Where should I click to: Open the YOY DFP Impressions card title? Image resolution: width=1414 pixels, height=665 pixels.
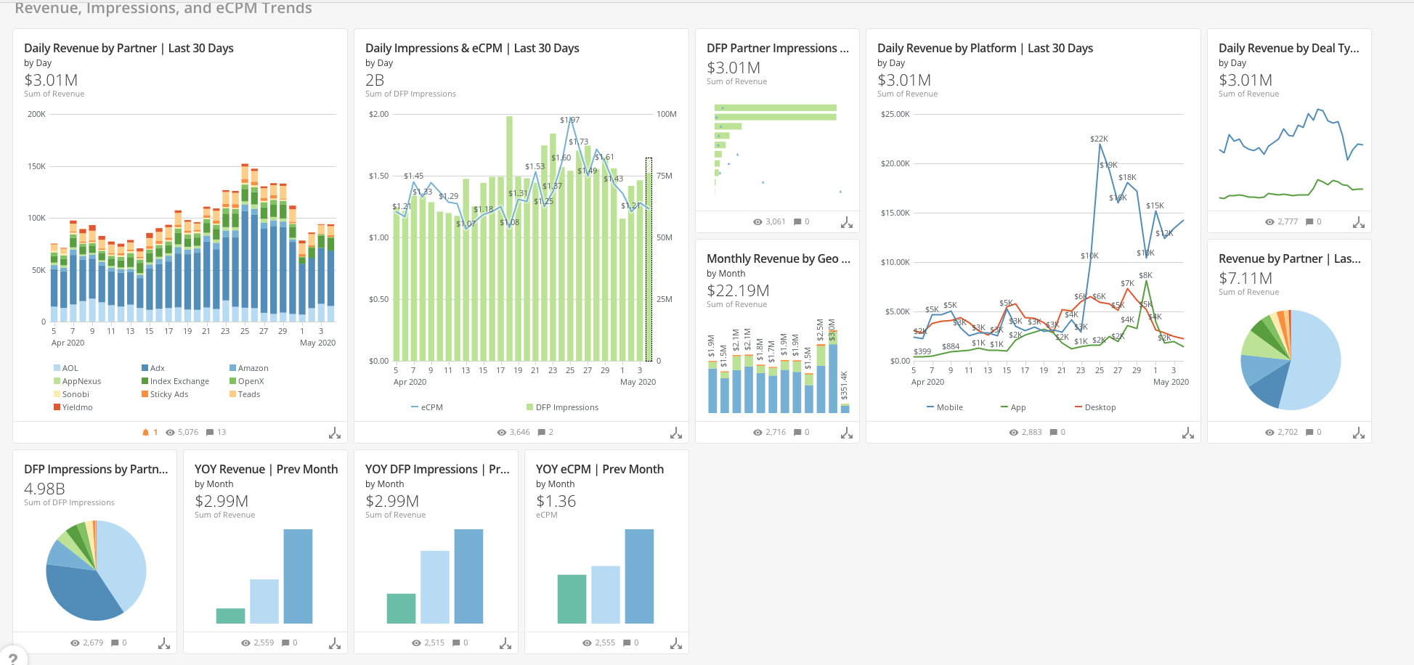tap(436, 470)
